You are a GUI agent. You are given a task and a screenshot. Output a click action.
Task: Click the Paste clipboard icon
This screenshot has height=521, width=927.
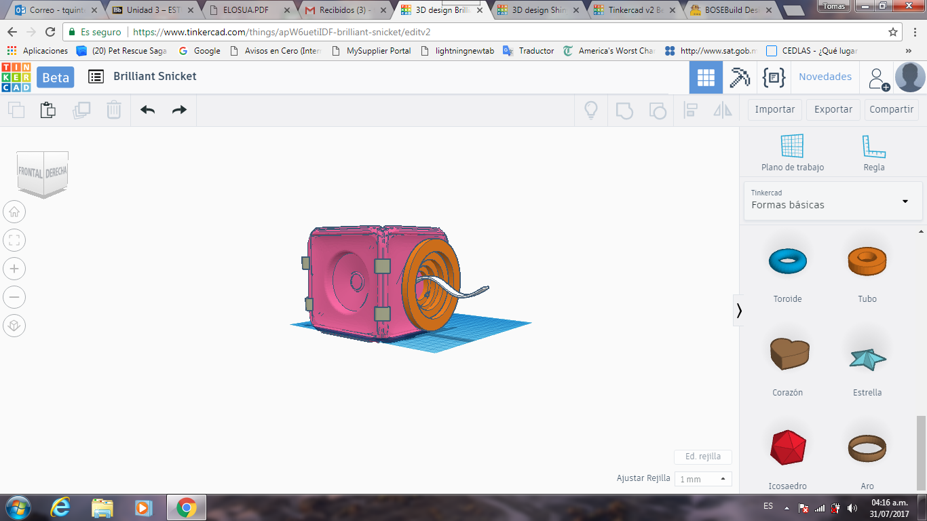[x=48, y=110]
